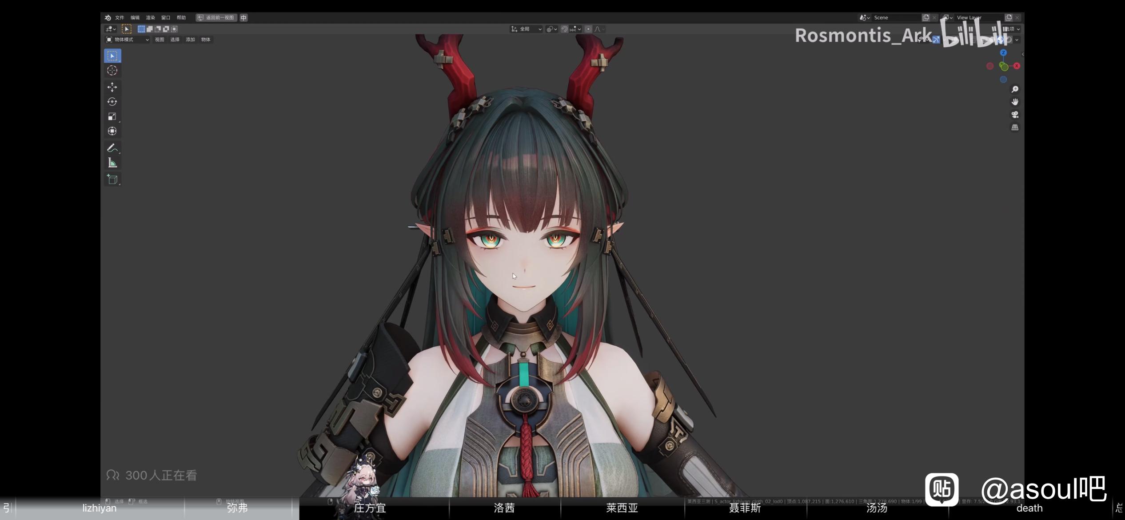
Task: Click the Scene name field
Action: tap(893, 18)
